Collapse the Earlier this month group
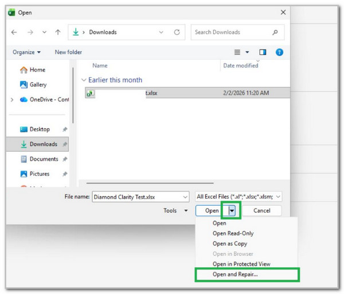This screenshot has height=294, width=344. (x=84, y=80)
